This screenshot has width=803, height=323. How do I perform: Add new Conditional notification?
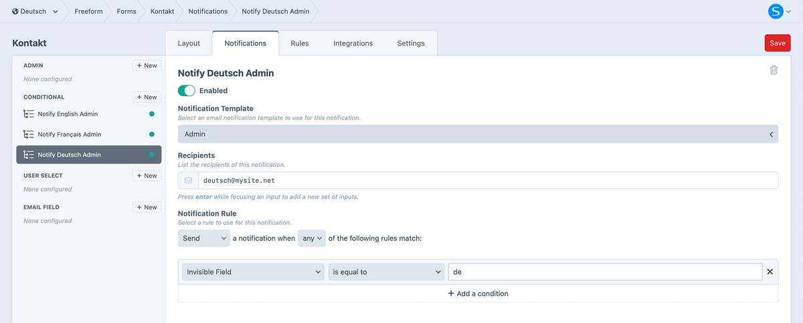(x=147, y=97)
